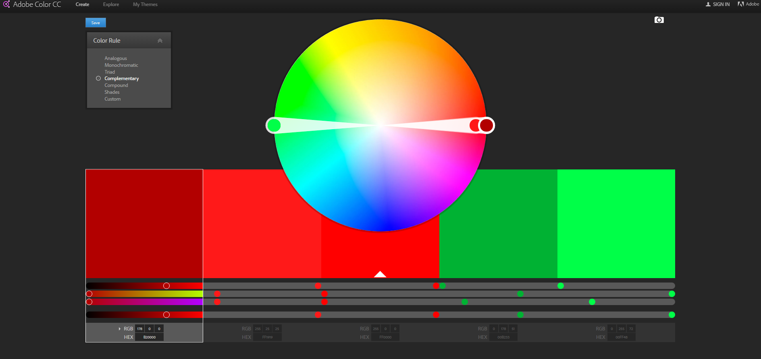The height and width of the screenshot is (359, 761).
Task: Select the bright green 00FF48 swatch
Action: click(x=616, y=224)
